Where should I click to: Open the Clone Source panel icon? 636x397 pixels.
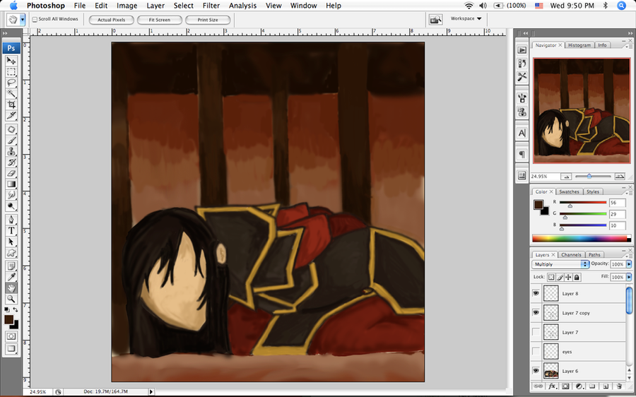(x=522, y=112)
